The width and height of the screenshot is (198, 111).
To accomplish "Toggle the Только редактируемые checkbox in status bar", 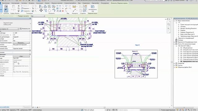I will [x=160, y=110].
